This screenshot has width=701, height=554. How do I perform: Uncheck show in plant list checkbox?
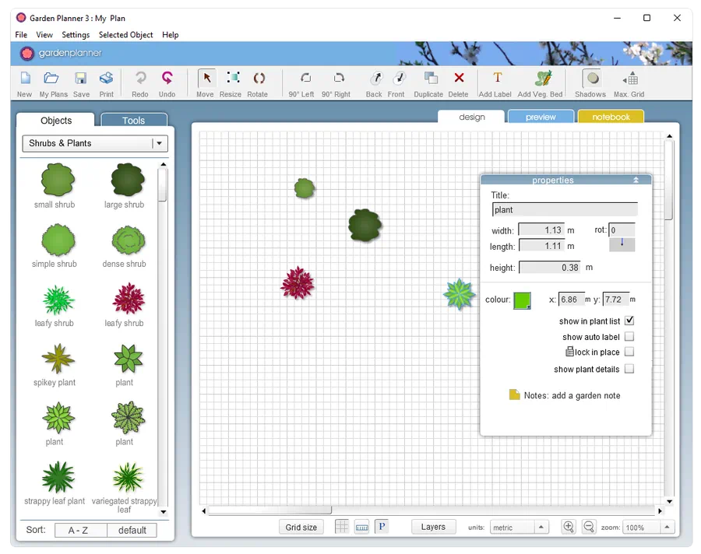(629, 321)
